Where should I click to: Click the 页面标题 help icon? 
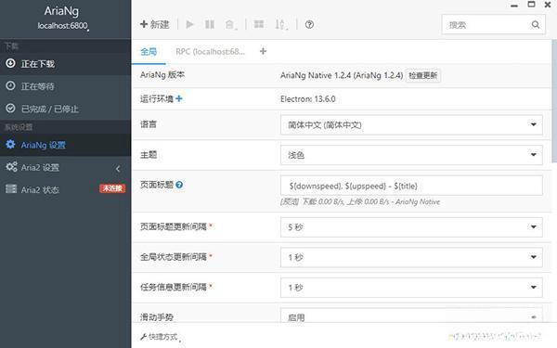[179, 185]
